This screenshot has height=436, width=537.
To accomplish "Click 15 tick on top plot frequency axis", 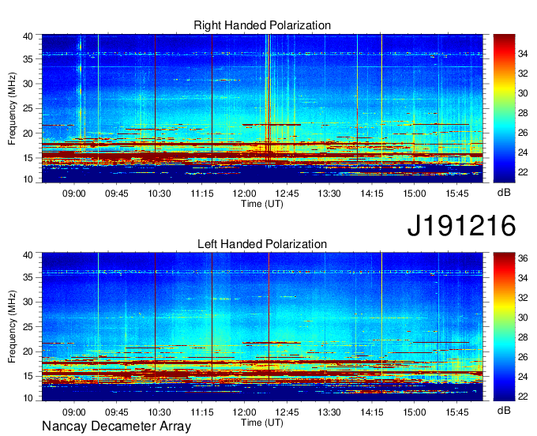I will point(28,158).
